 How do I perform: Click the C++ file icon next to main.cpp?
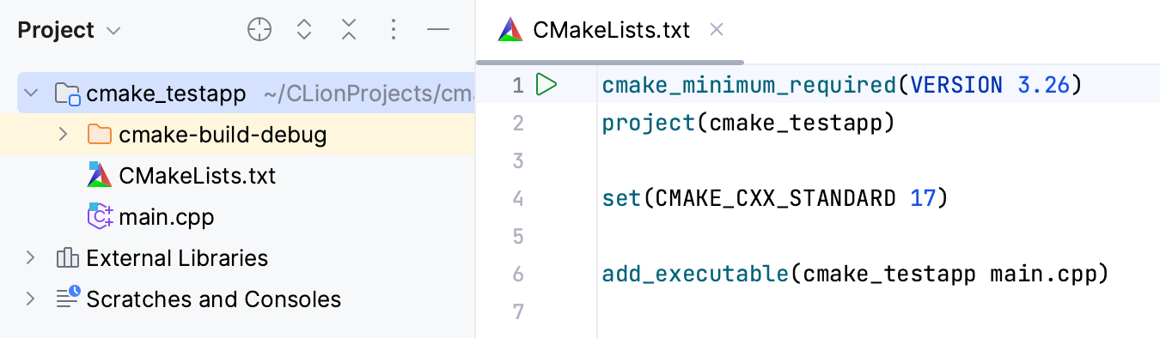(101, 216)
